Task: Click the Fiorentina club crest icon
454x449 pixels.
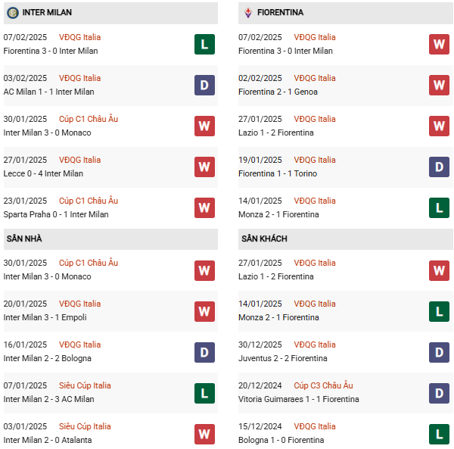Action: (x=248, y=13)
